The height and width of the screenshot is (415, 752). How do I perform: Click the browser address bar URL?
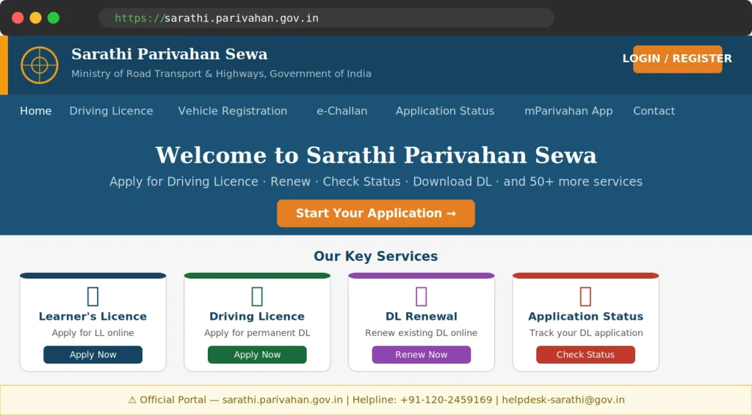(217, 18)
